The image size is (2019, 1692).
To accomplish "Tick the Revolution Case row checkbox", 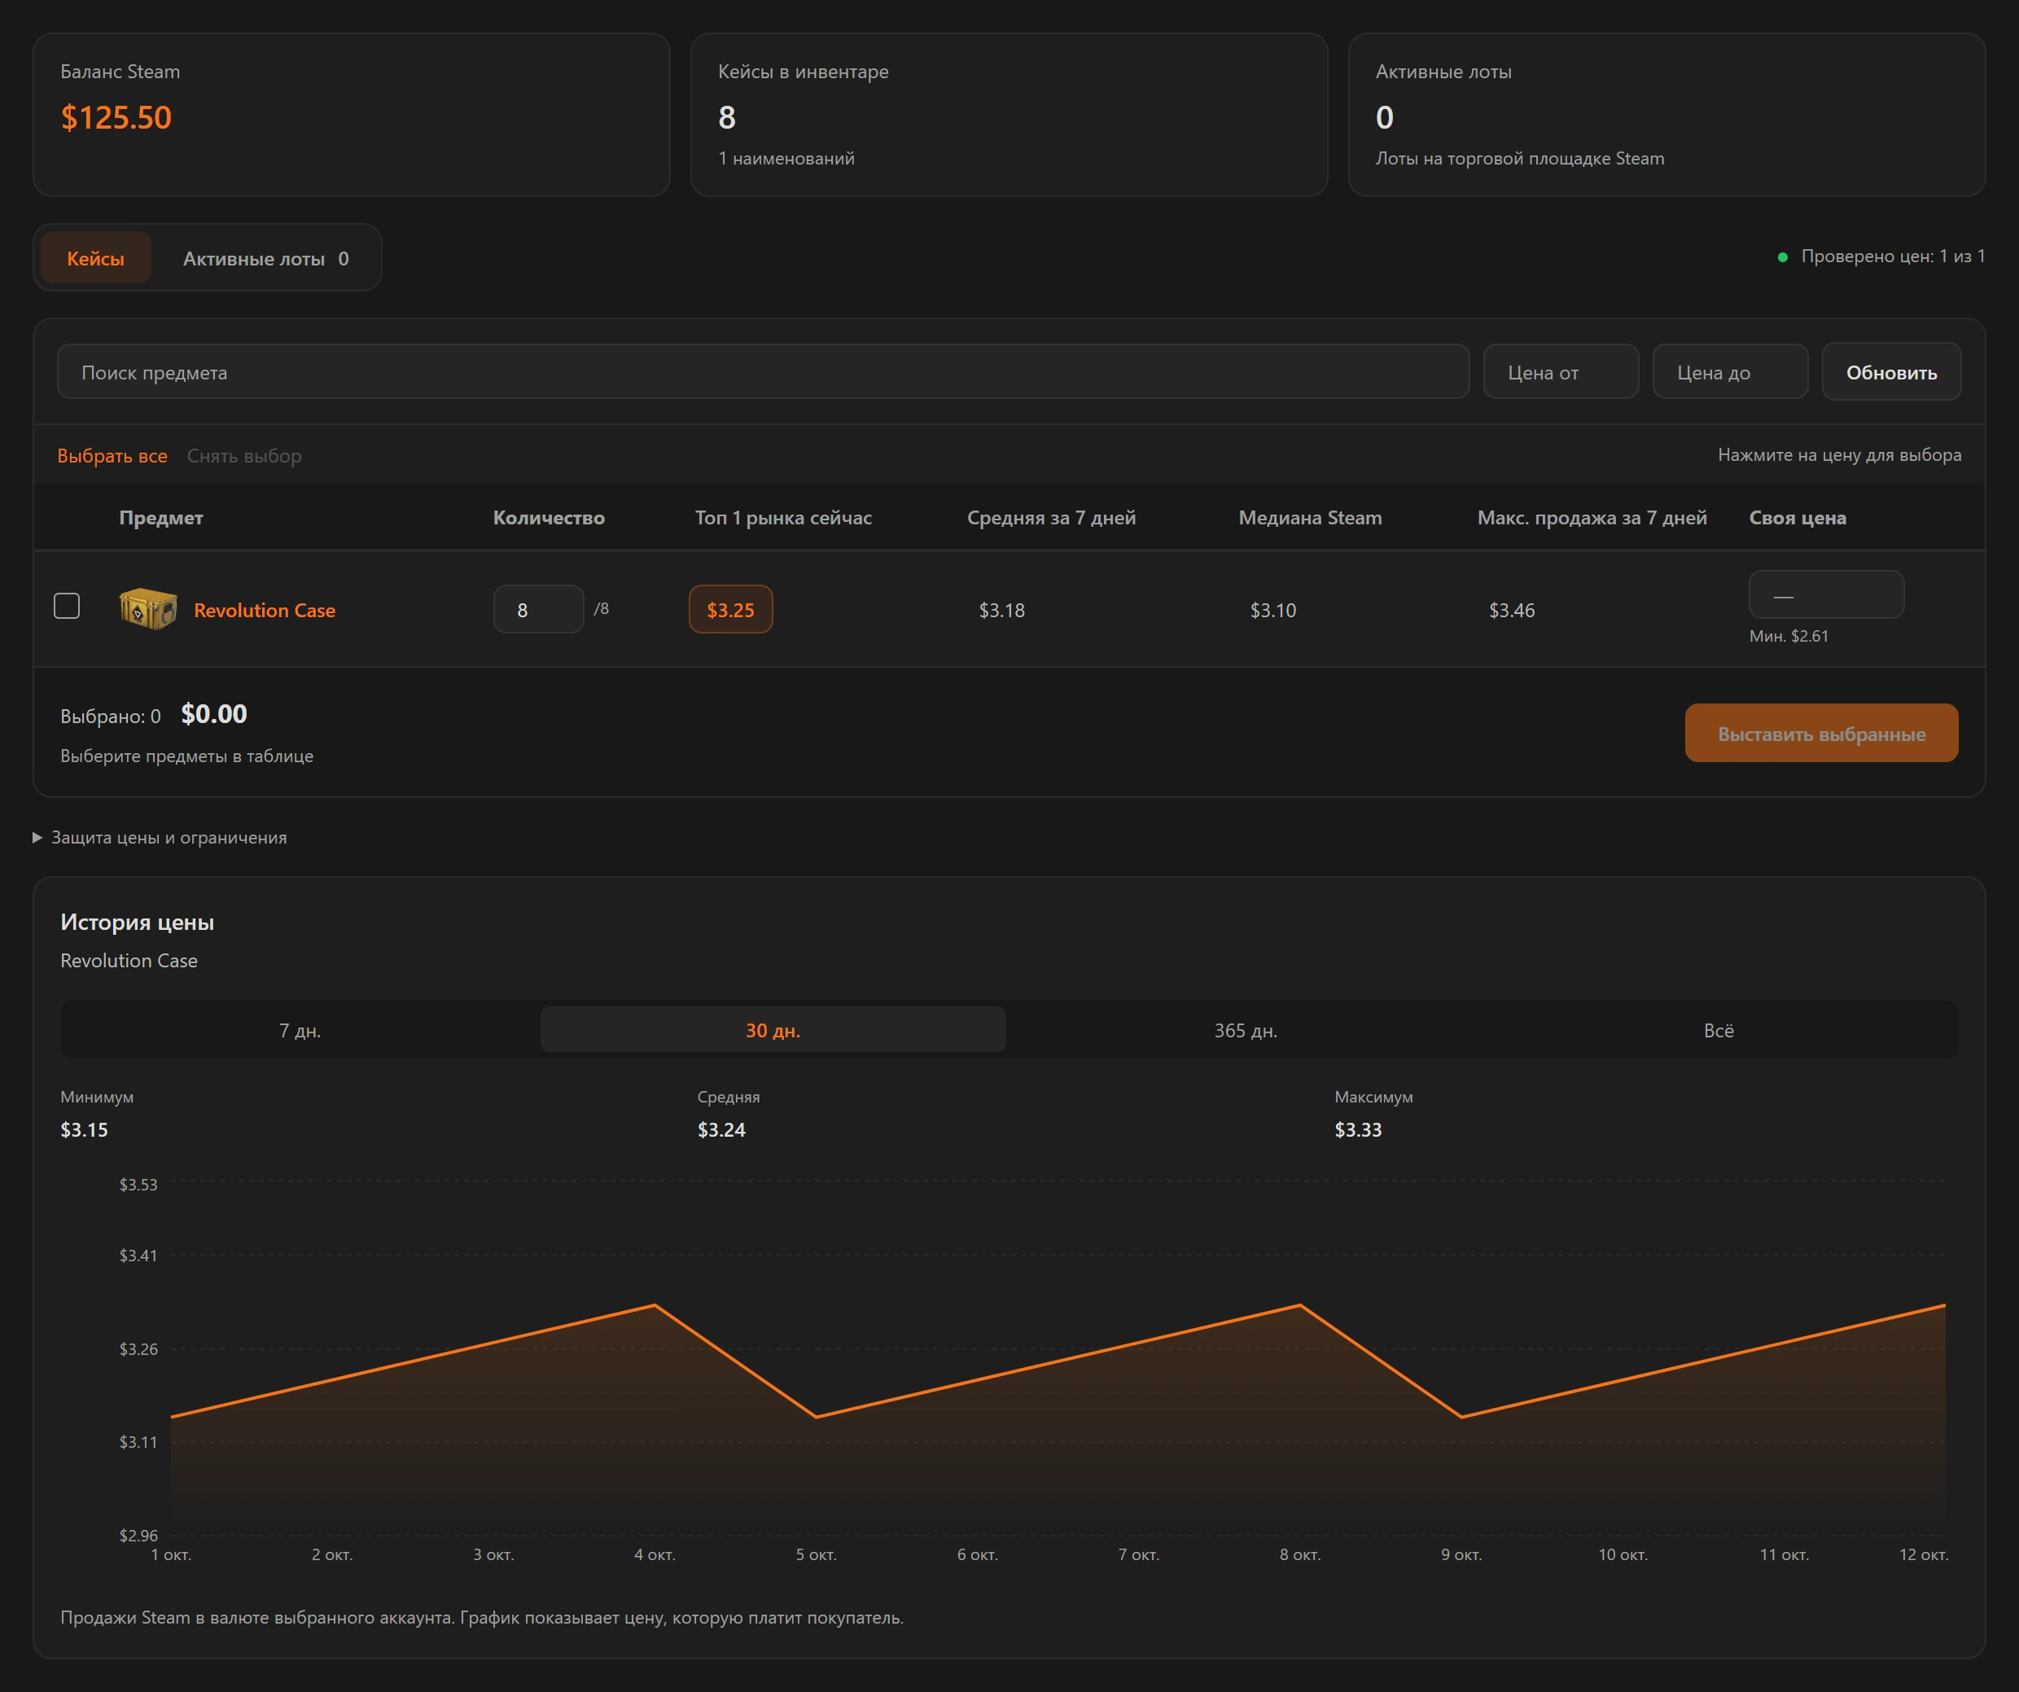I will [66, 606].
